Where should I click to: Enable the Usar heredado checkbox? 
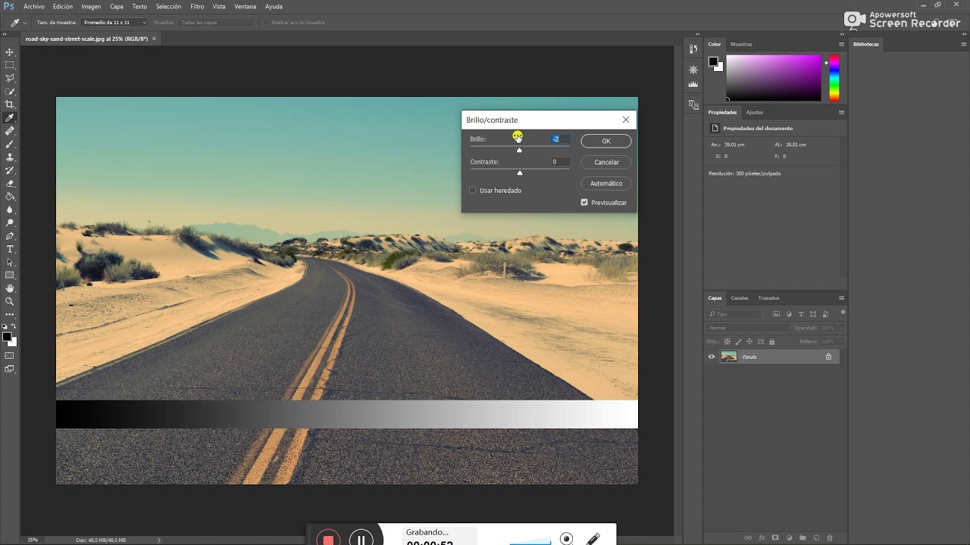[473, 191]
